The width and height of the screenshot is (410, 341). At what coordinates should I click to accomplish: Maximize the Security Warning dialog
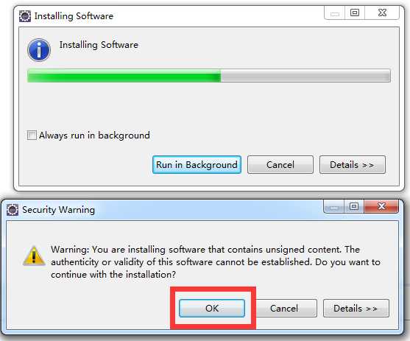click(x=354, y=206)
